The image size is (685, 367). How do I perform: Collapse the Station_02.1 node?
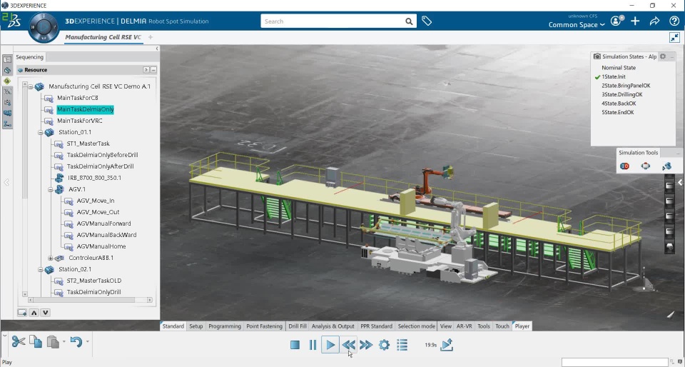41,269
